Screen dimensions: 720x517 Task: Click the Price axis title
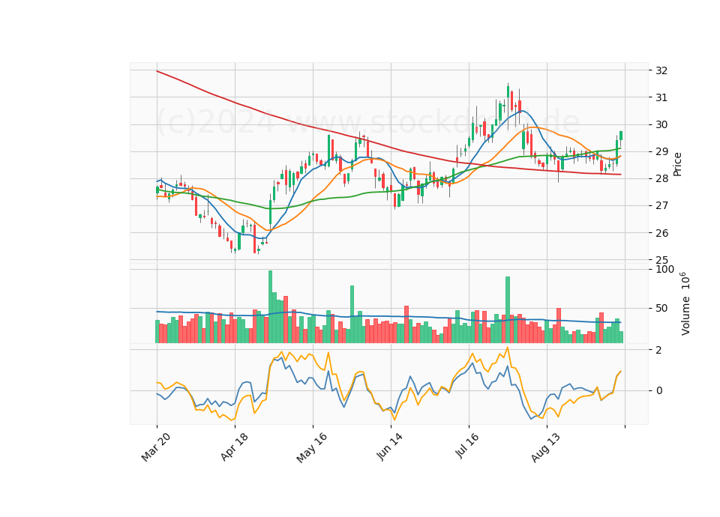(677, 164)
